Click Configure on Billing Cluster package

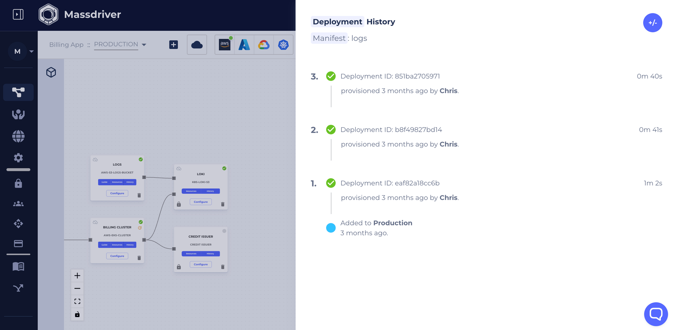117,256
